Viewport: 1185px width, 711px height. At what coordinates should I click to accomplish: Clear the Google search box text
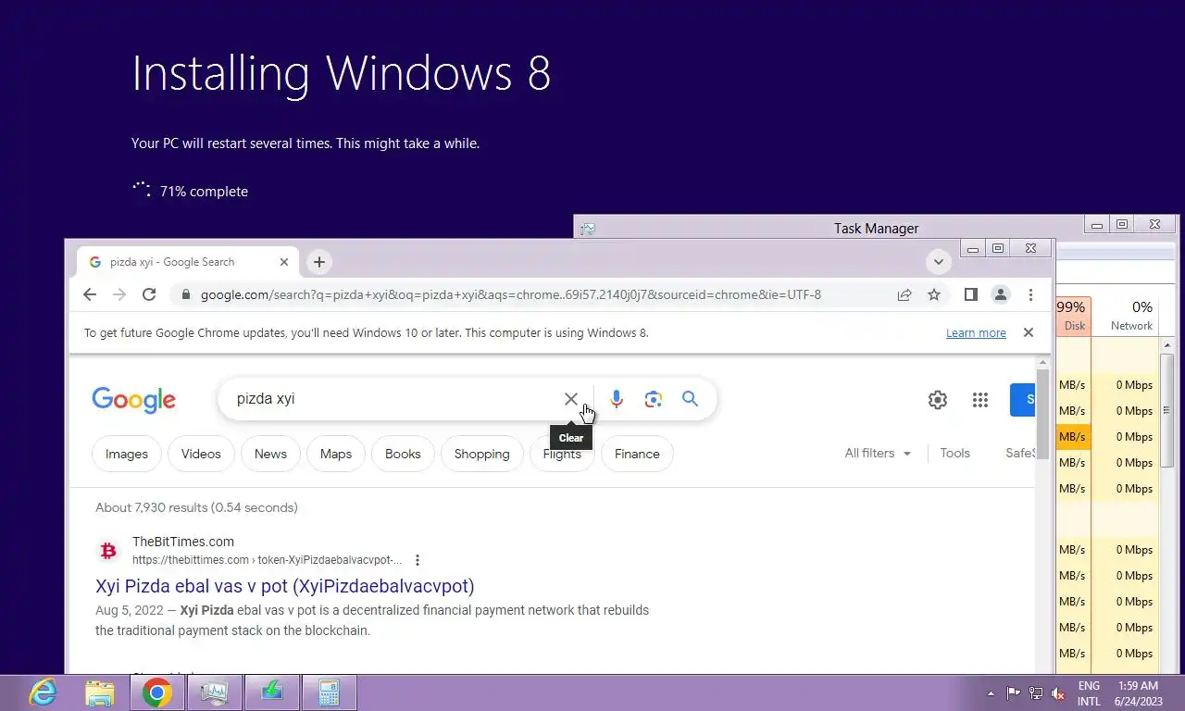571,399
